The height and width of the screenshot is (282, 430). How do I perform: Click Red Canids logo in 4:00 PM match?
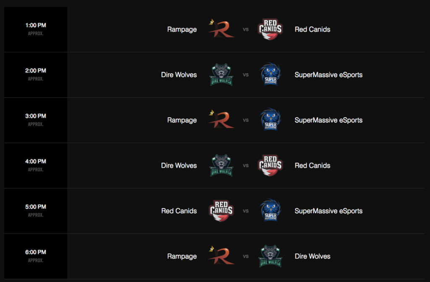pyautogui.click(x=270, y=165)
